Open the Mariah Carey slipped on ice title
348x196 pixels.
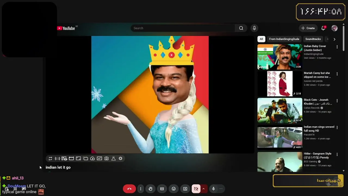pyautogui.click(x=317, y=75)
